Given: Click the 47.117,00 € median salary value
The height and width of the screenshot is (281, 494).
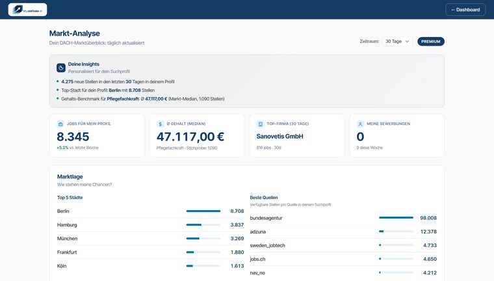Looking at the screenshot, I should (190, 137).
